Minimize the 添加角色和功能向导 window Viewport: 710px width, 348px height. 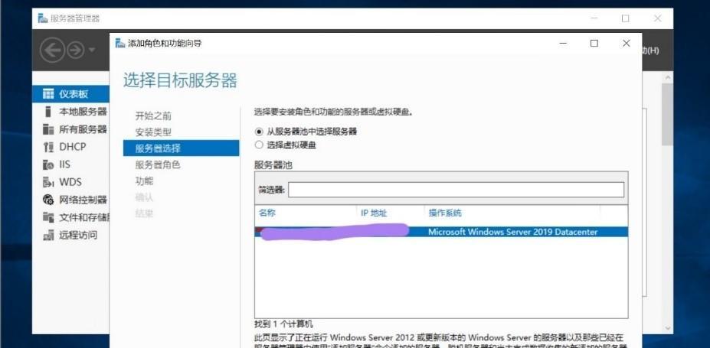(x=563, y=44)
